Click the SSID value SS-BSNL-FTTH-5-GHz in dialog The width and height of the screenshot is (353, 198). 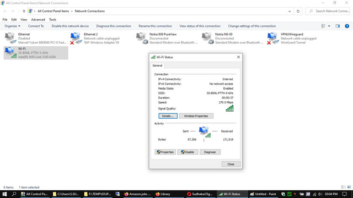click(x=220, y=93)
